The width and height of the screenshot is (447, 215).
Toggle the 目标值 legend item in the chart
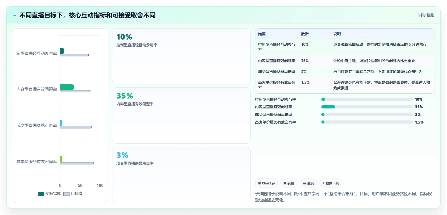(x=73, y=194)
